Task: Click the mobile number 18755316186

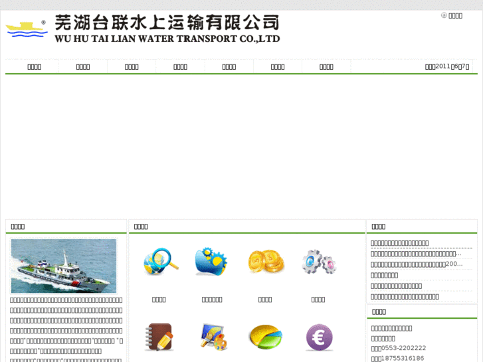Action: tap(403, 358)
